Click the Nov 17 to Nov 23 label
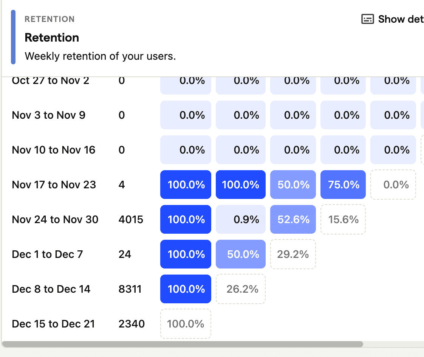The image size is (424, 357). pyautogui.click(x=54, y=185)
